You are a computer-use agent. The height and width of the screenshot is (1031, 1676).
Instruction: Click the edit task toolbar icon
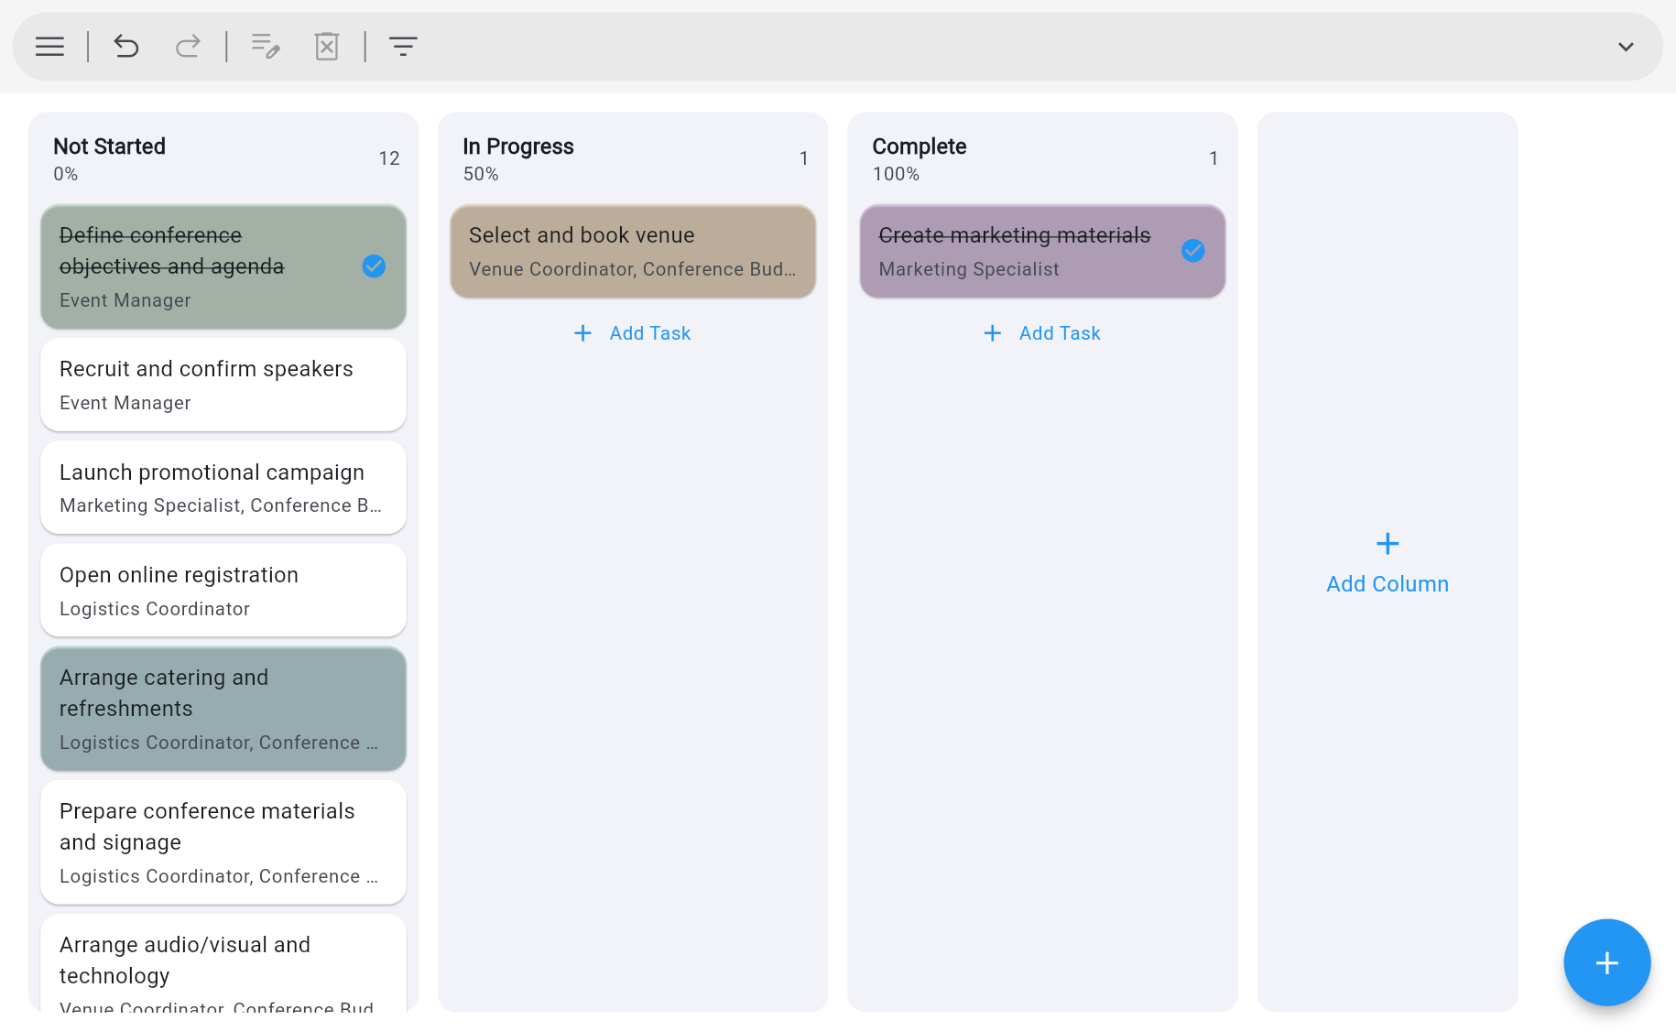coord(265,46)
